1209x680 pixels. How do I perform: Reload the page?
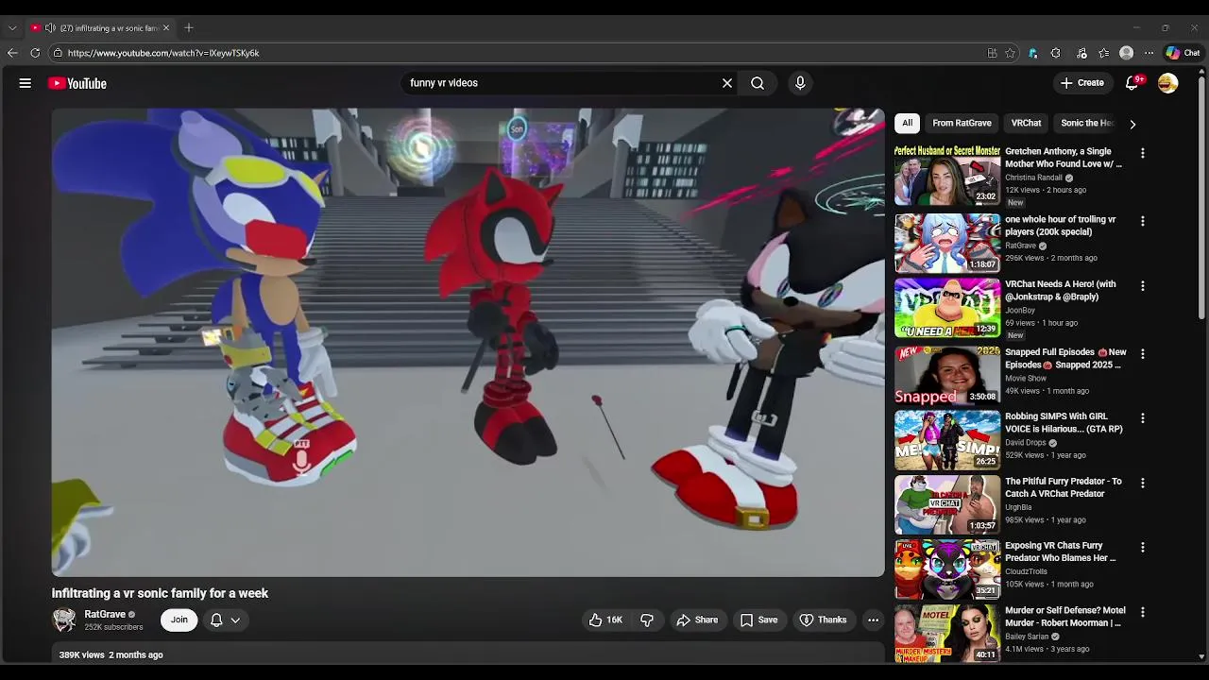click(35, 53)
